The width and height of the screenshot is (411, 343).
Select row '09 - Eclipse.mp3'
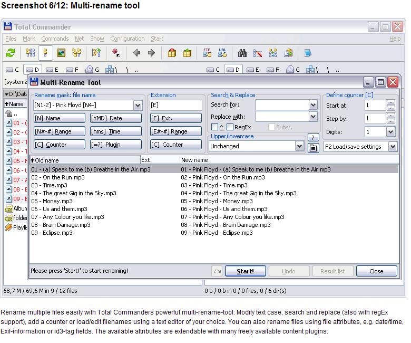click(x=214, y=233)
